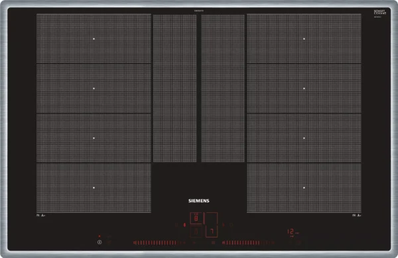Select the empty upper-right zone display box
This screenshot has width=398, height=258.
coord(212,218)
